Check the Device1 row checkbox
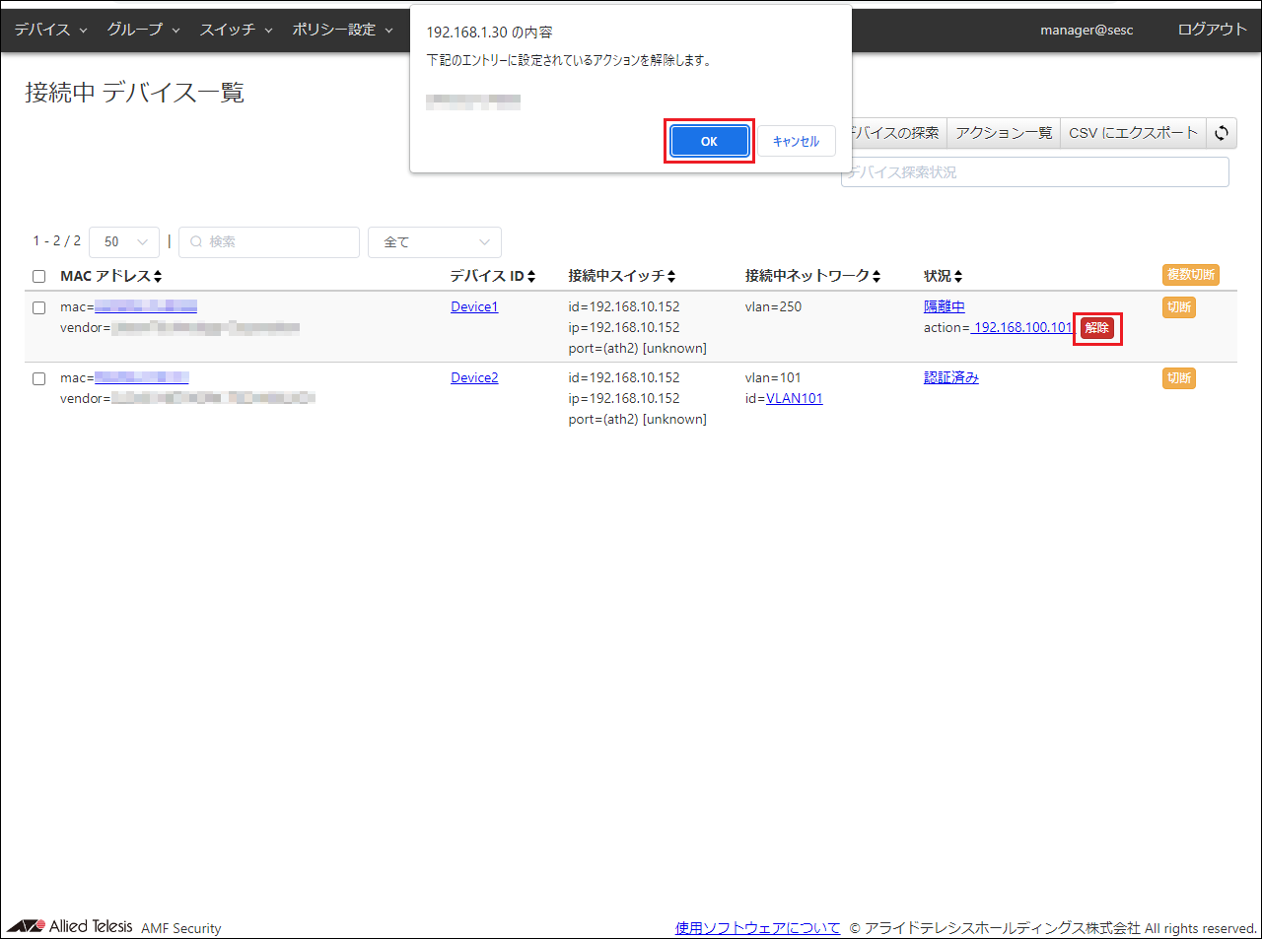 pyautogui.click(x=39, y=307)
